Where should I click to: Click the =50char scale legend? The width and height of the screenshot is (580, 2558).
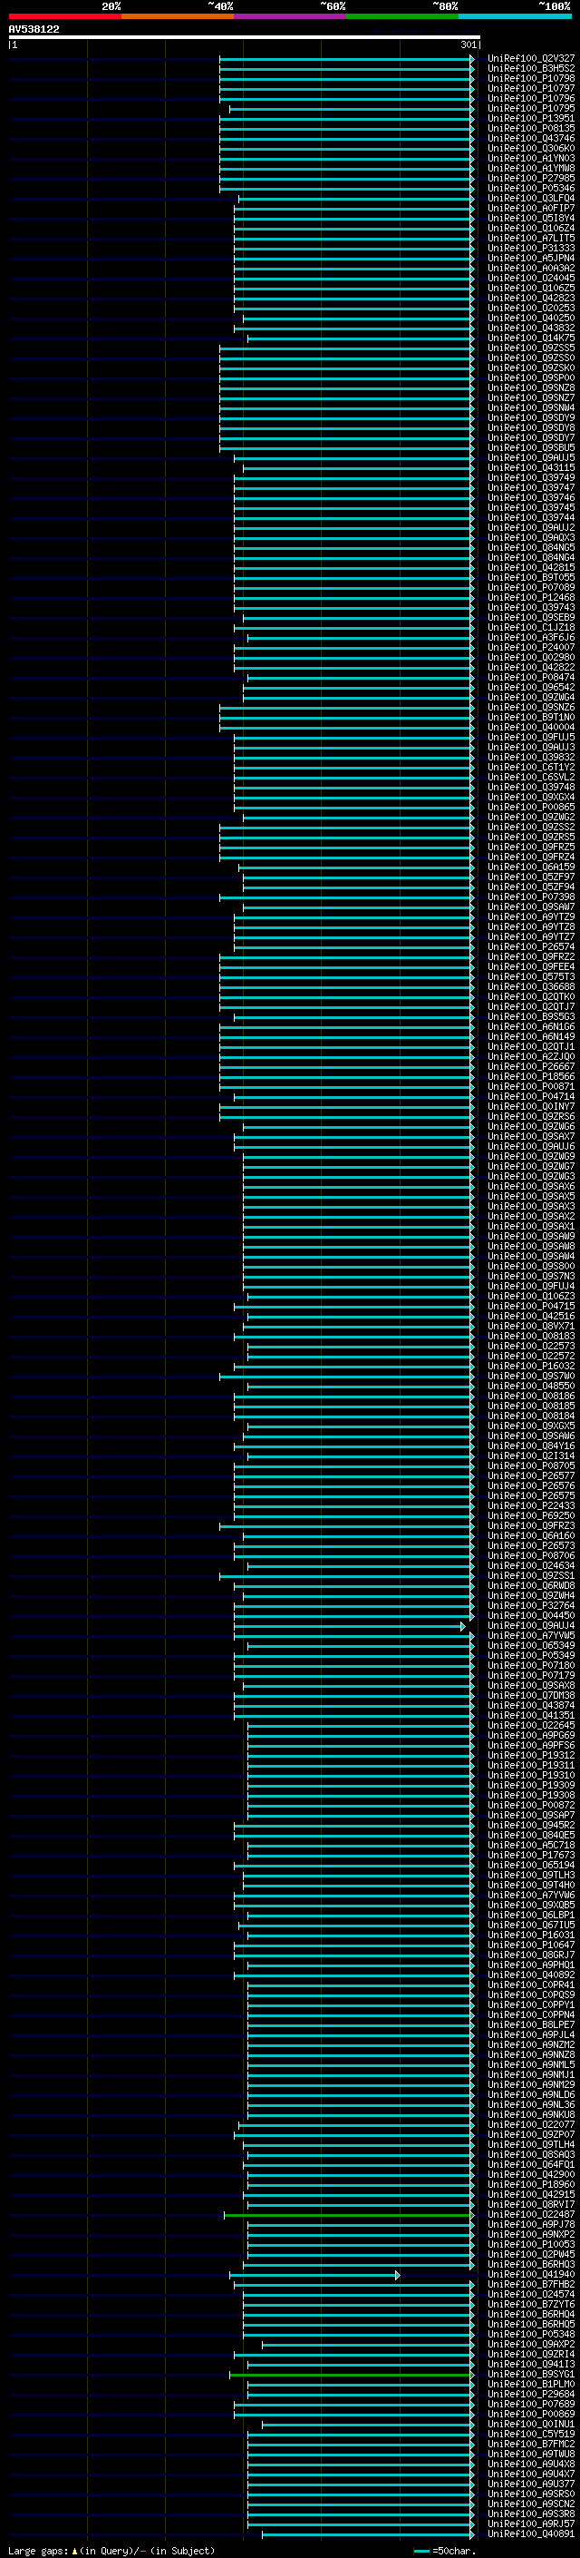click(x=444, y=2550)
